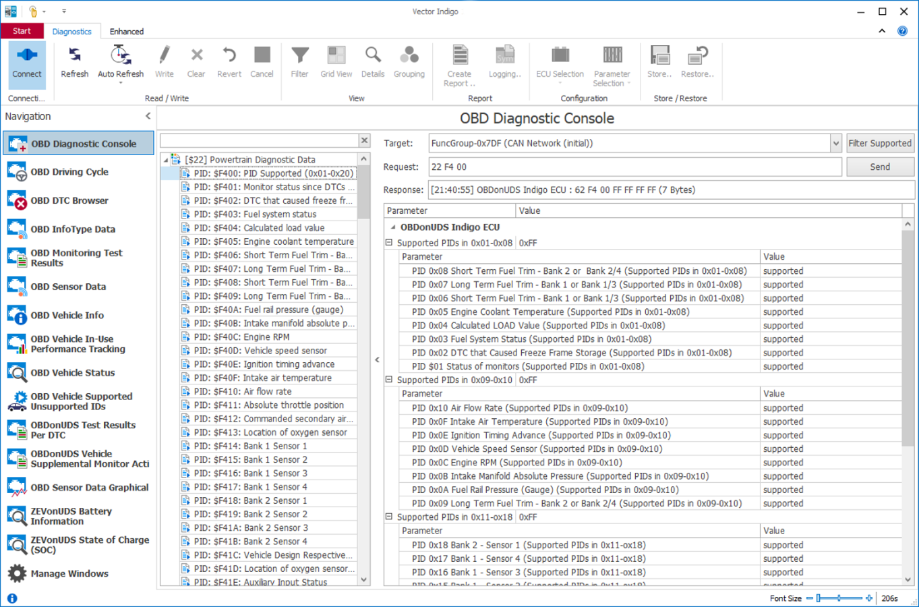This screenshot has width=919, height=607.
Task: Select row PID 0x0C Engine RPM
Action: [x=650, y=463]
